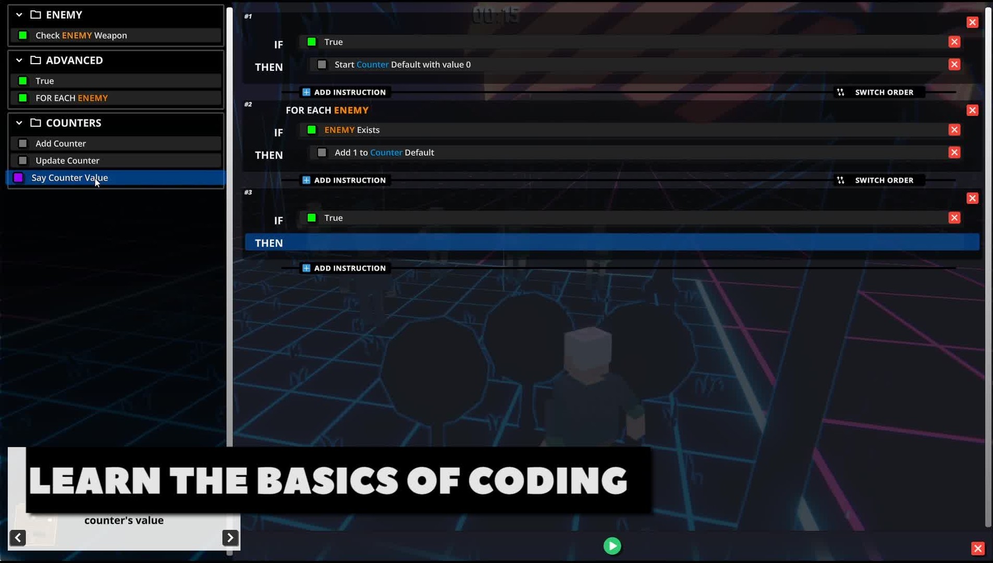Collapse the ADVANCED folder

click(19, 60)
